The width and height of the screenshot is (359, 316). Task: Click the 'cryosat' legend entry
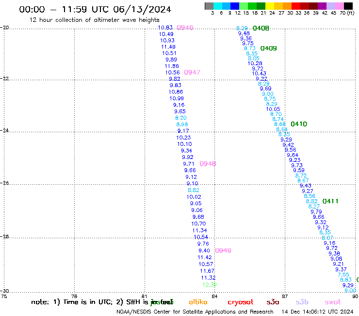tap(241, 302)
